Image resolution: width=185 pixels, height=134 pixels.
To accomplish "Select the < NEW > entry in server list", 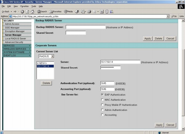I will 42,63.
